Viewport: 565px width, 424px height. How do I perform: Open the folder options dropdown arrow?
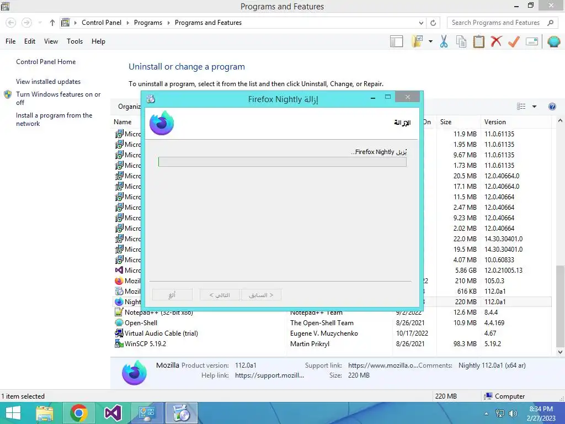(430, 41)
